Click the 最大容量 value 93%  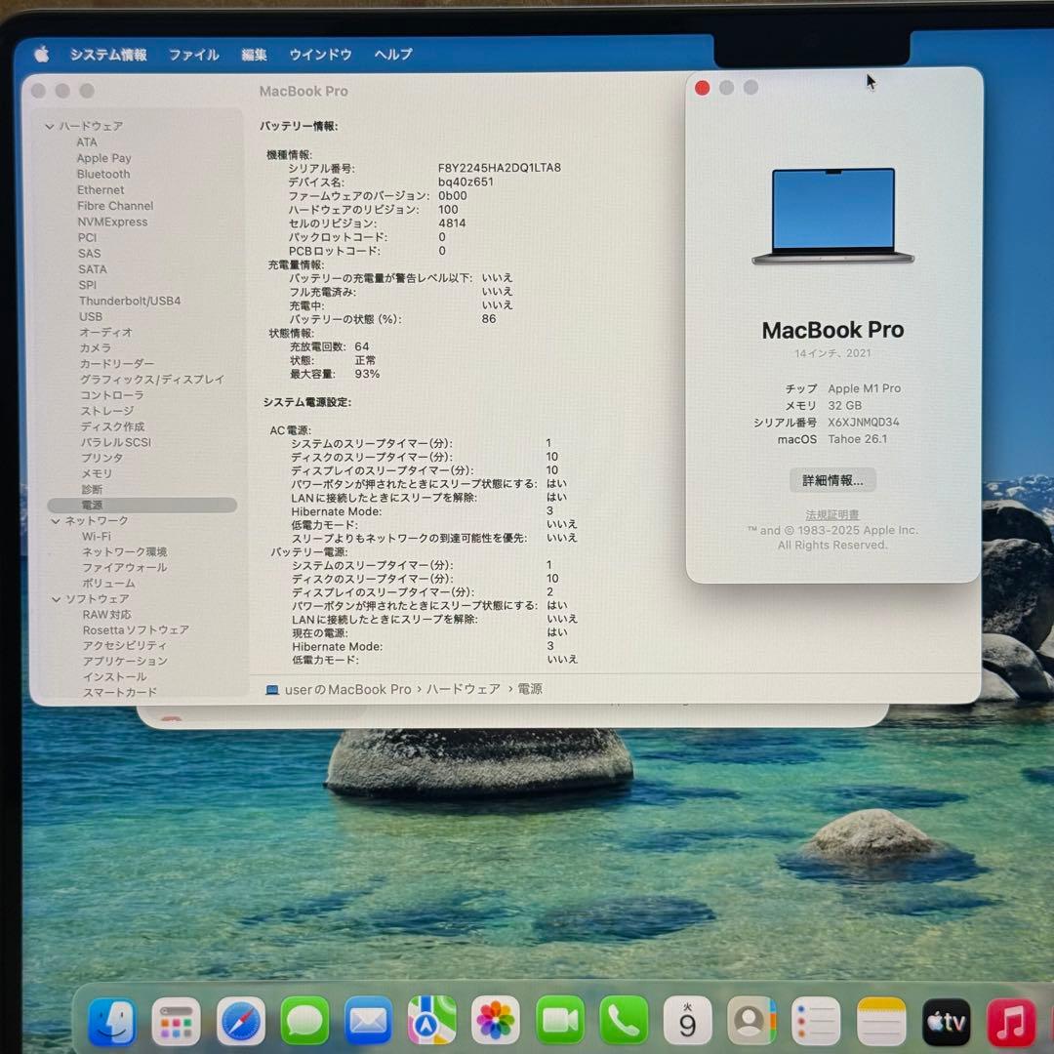[x=367, y=374]
